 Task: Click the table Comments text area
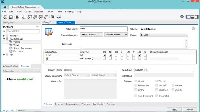coord(134,44)
